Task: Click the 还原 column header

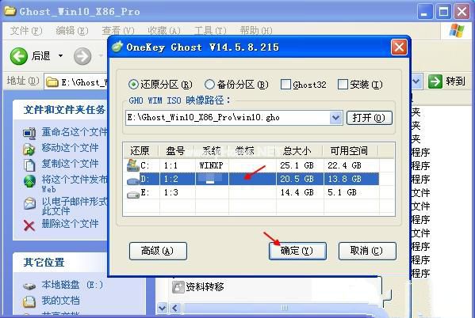Action: coord(140,150)
